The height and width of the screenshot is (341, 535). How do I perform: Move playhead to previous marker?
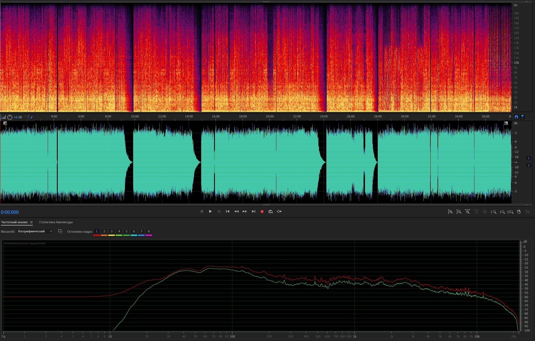tap(227, 212)
